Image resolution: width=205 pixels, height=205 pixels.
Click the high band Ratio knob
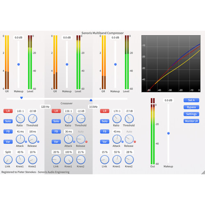point(117,118)
